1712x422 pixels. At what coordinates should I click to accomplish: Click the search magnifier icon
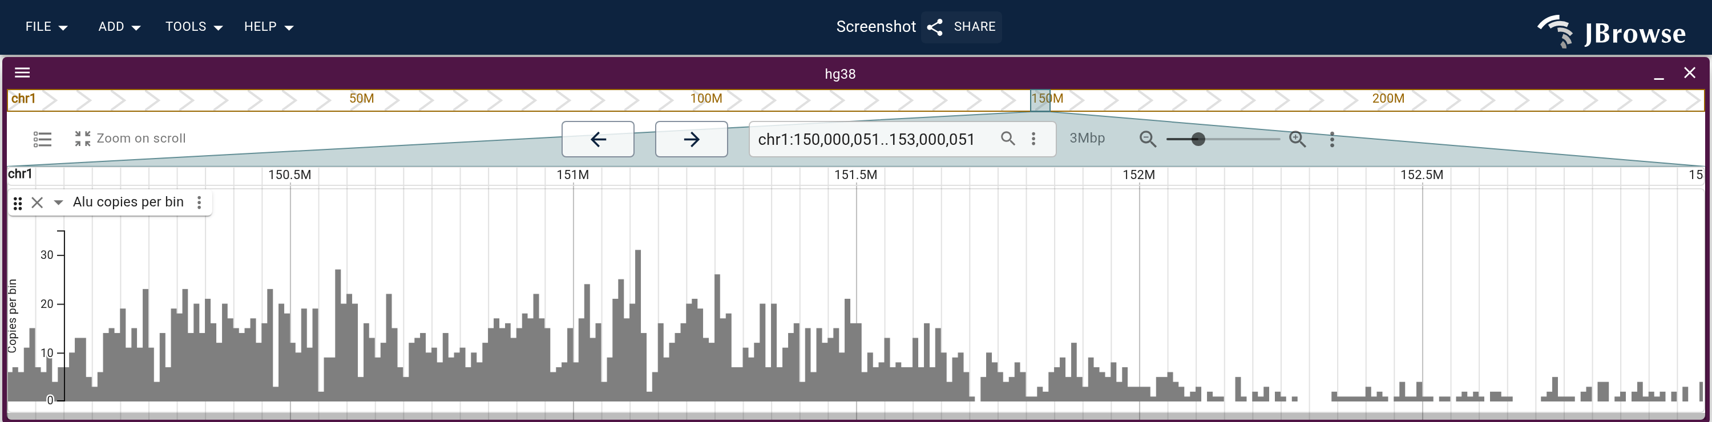click(1008, 138)
